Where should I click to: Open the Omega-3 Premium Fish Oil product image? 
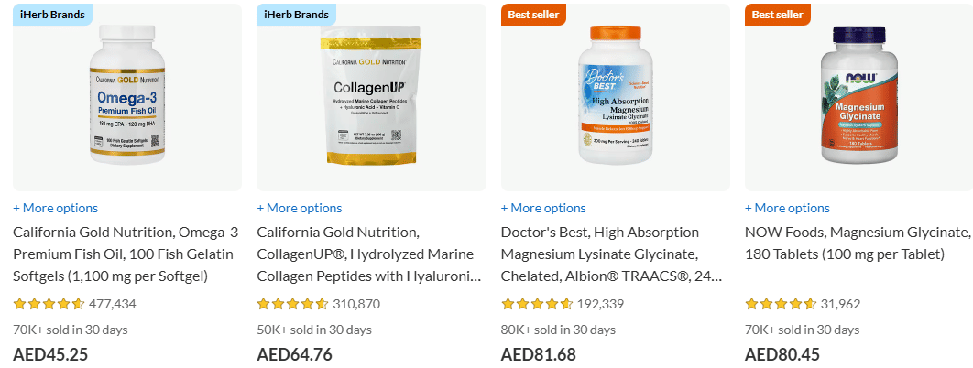(x=127, y=99)
